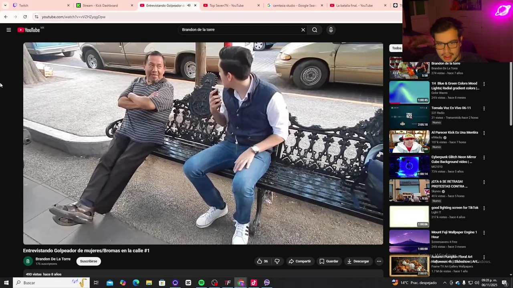Reload the page in Chrome
This screenshot has width=513, height=288.
coord(25,17)
